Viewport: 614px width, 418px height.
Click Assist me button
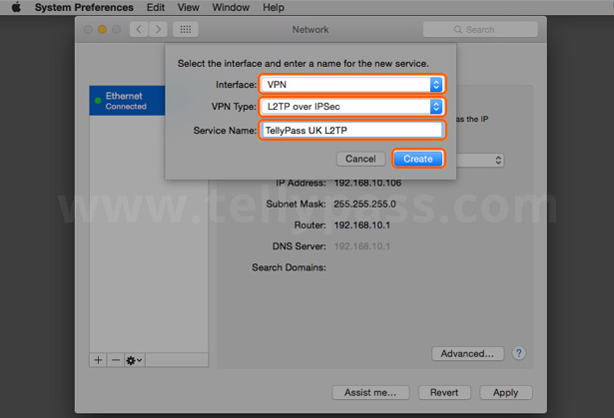[370, 392]
